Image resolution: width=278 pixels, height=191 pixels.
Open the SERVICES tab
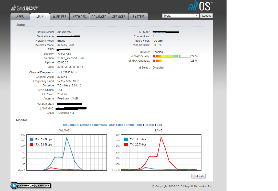click(119, 17)
